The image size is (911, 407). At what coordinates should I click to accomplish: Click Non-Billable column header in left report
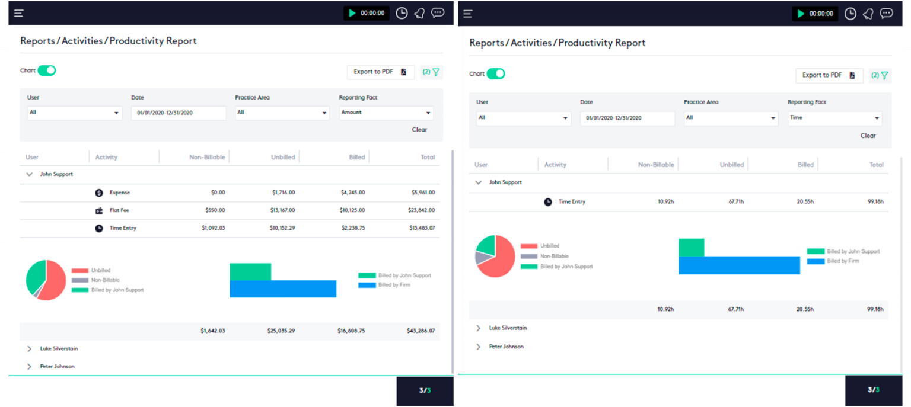[207, 158]
